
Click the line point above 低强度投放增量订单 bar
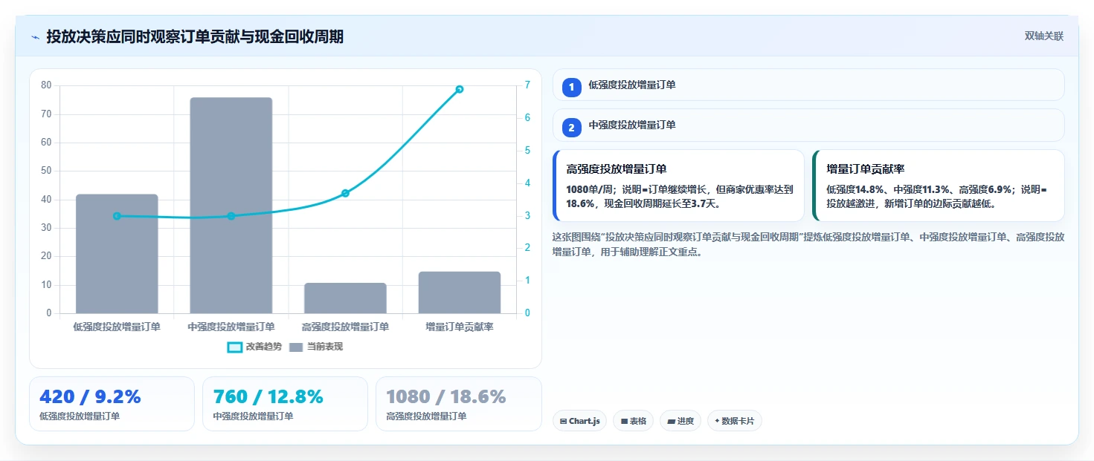[x=117, y=216]
